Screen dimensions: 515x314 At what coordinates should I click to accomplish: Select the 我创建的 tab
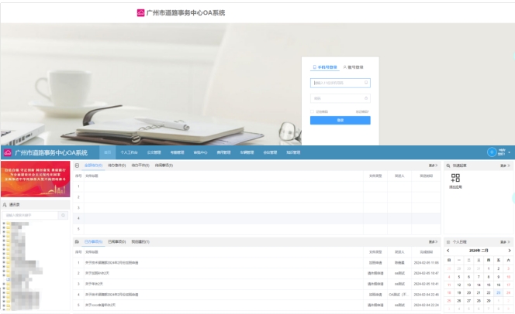point(140,241)
